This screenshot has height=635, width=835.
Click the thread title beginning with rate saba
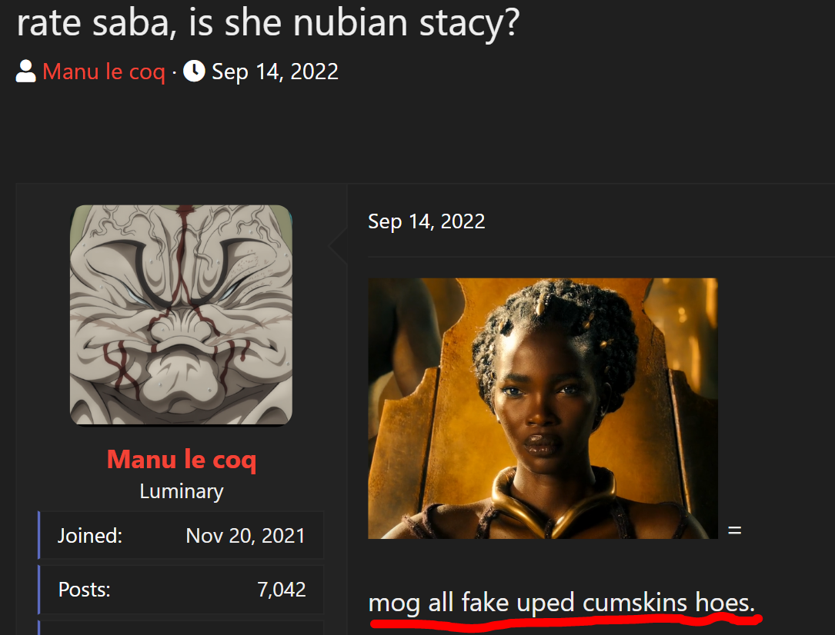(x=268, y=22)
